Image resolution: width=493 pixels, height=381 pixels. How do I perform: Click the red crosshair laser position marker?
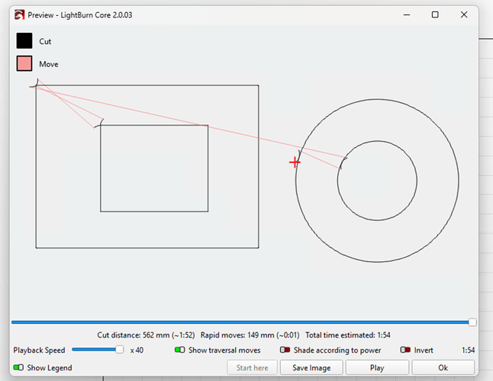[x=295, y=162]
